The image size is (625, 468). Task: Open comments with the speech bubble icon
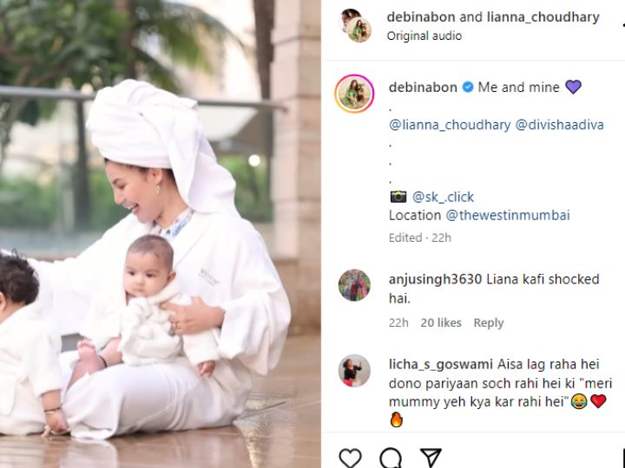coord(391,458)
